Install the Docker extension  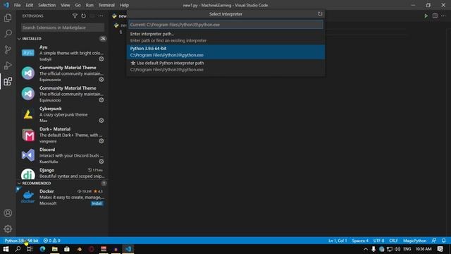[97, 203]
